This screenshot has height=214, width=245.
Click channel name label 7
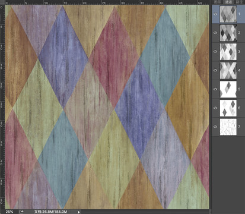[x=239, y=127]
